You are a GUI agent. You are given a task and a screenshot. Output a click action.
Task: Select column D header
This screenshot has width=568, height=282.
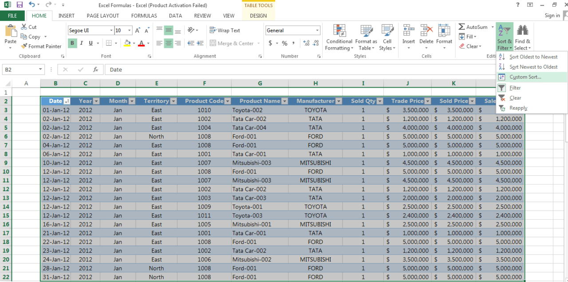point(118,83)
